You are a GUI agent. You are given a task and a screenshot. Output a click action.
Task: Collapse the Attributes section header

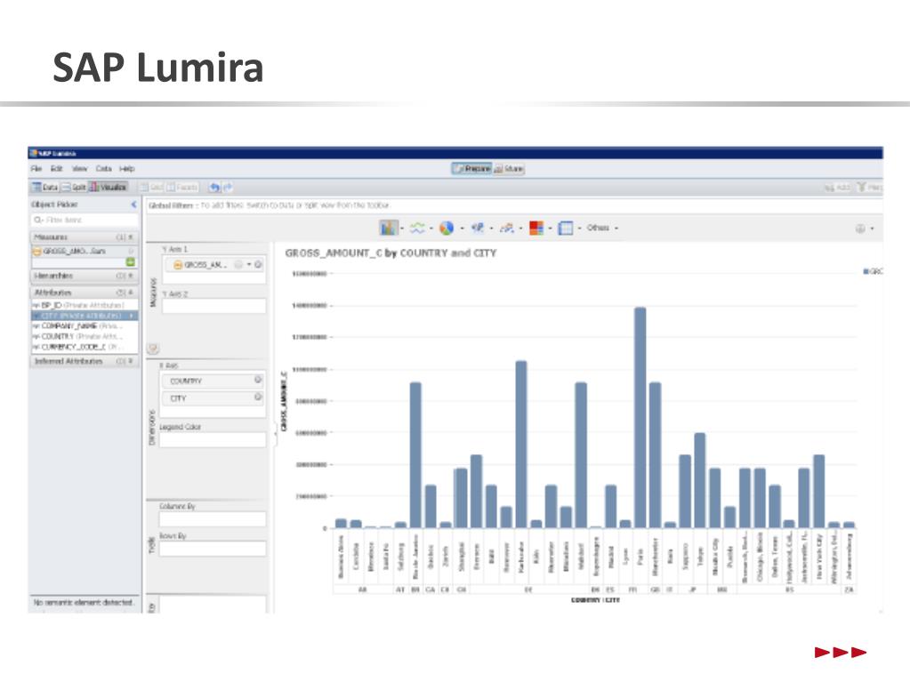(85, 293)
